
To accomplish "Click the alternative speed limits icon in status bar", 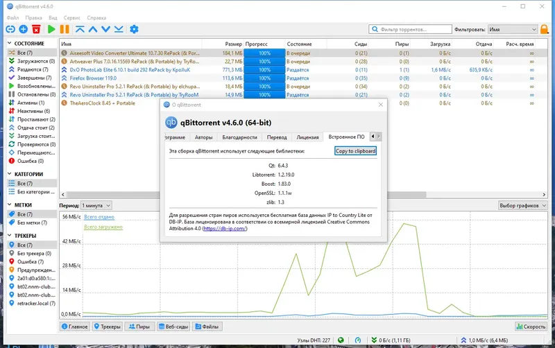I will click(x=358, y=340).
